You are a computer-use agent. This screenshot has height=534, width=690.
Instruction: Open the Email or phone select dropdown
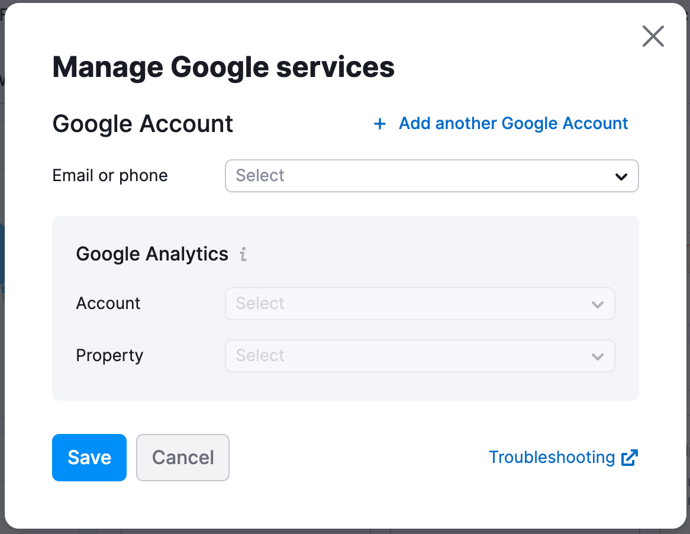(x=431, y=176)
